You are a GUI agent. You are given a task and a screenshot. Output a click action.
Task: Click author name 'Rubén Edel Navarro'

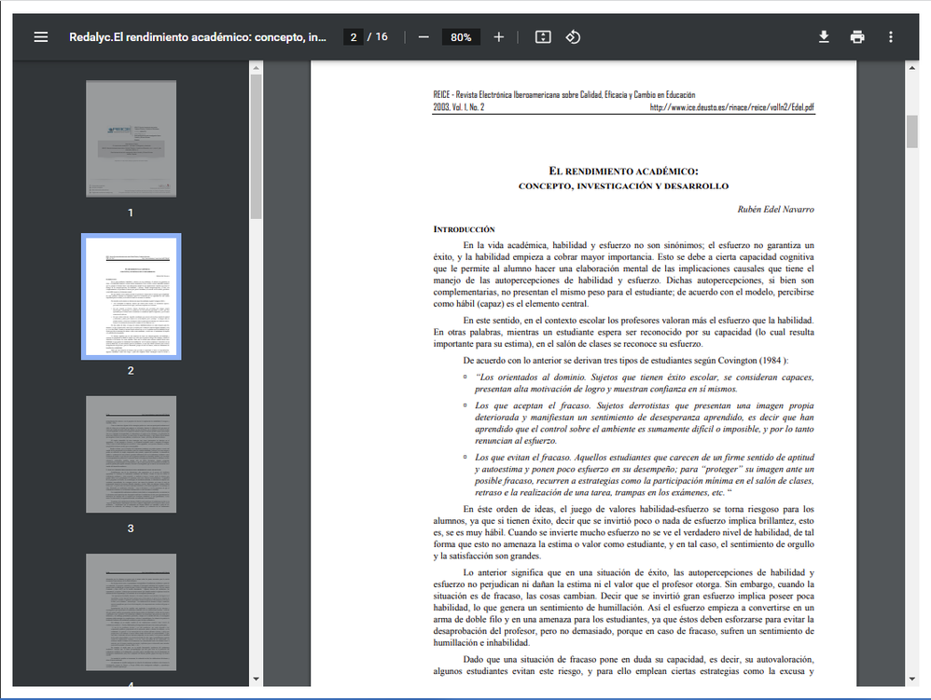coord(775,210)
